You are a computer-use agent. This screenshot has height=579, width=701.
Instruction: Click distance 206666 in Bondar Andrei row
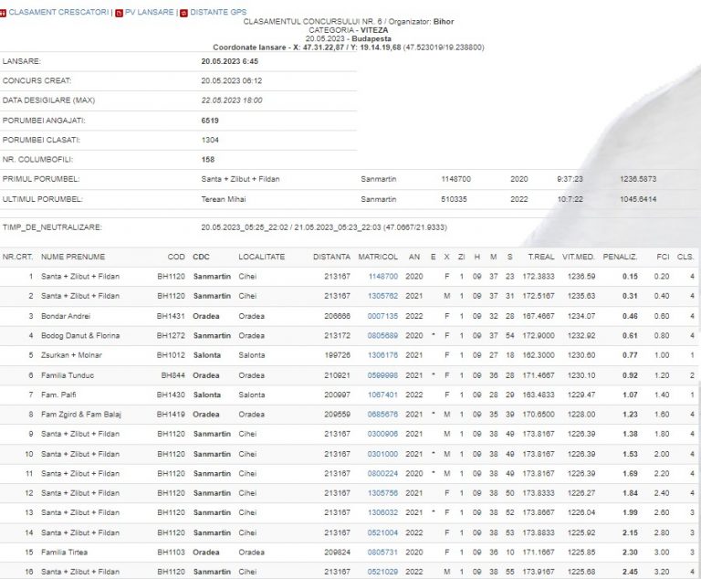[x=338, y=316]
